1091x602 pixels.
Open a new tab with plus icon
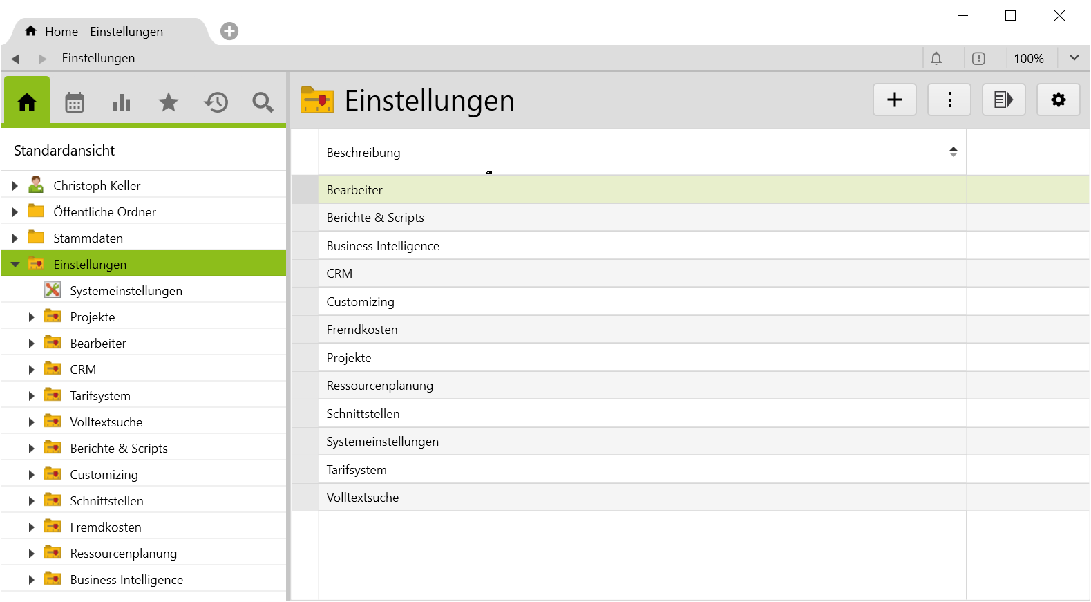coord(229,31)
